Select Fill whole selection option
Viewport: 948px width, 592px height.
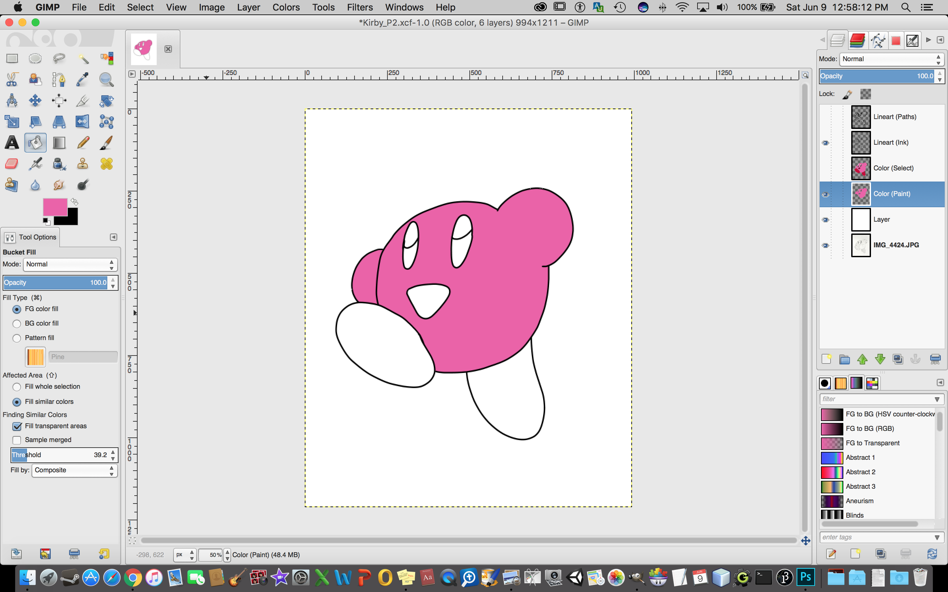click(17, 387)
